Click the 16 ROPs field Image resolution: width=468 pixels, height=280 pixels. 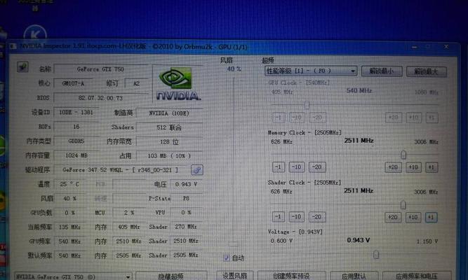tap(76, 127)
